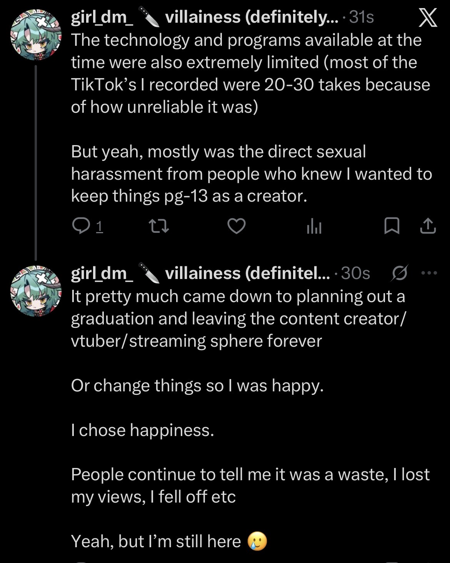Click the reply count "1" on first tweet
The image size is (450, 563).
(x=99, y=227)
